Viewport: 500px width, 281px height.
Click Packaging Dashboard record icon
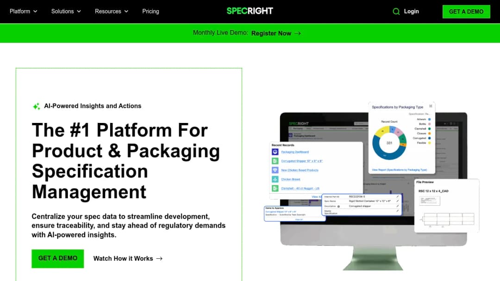(275, 152)
